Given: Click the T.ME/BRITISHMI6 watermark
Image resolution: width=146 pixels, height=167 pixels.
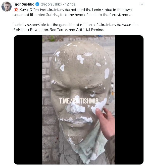Looking at the screenshot, I should pyautogui.click(x=79, y=101).
